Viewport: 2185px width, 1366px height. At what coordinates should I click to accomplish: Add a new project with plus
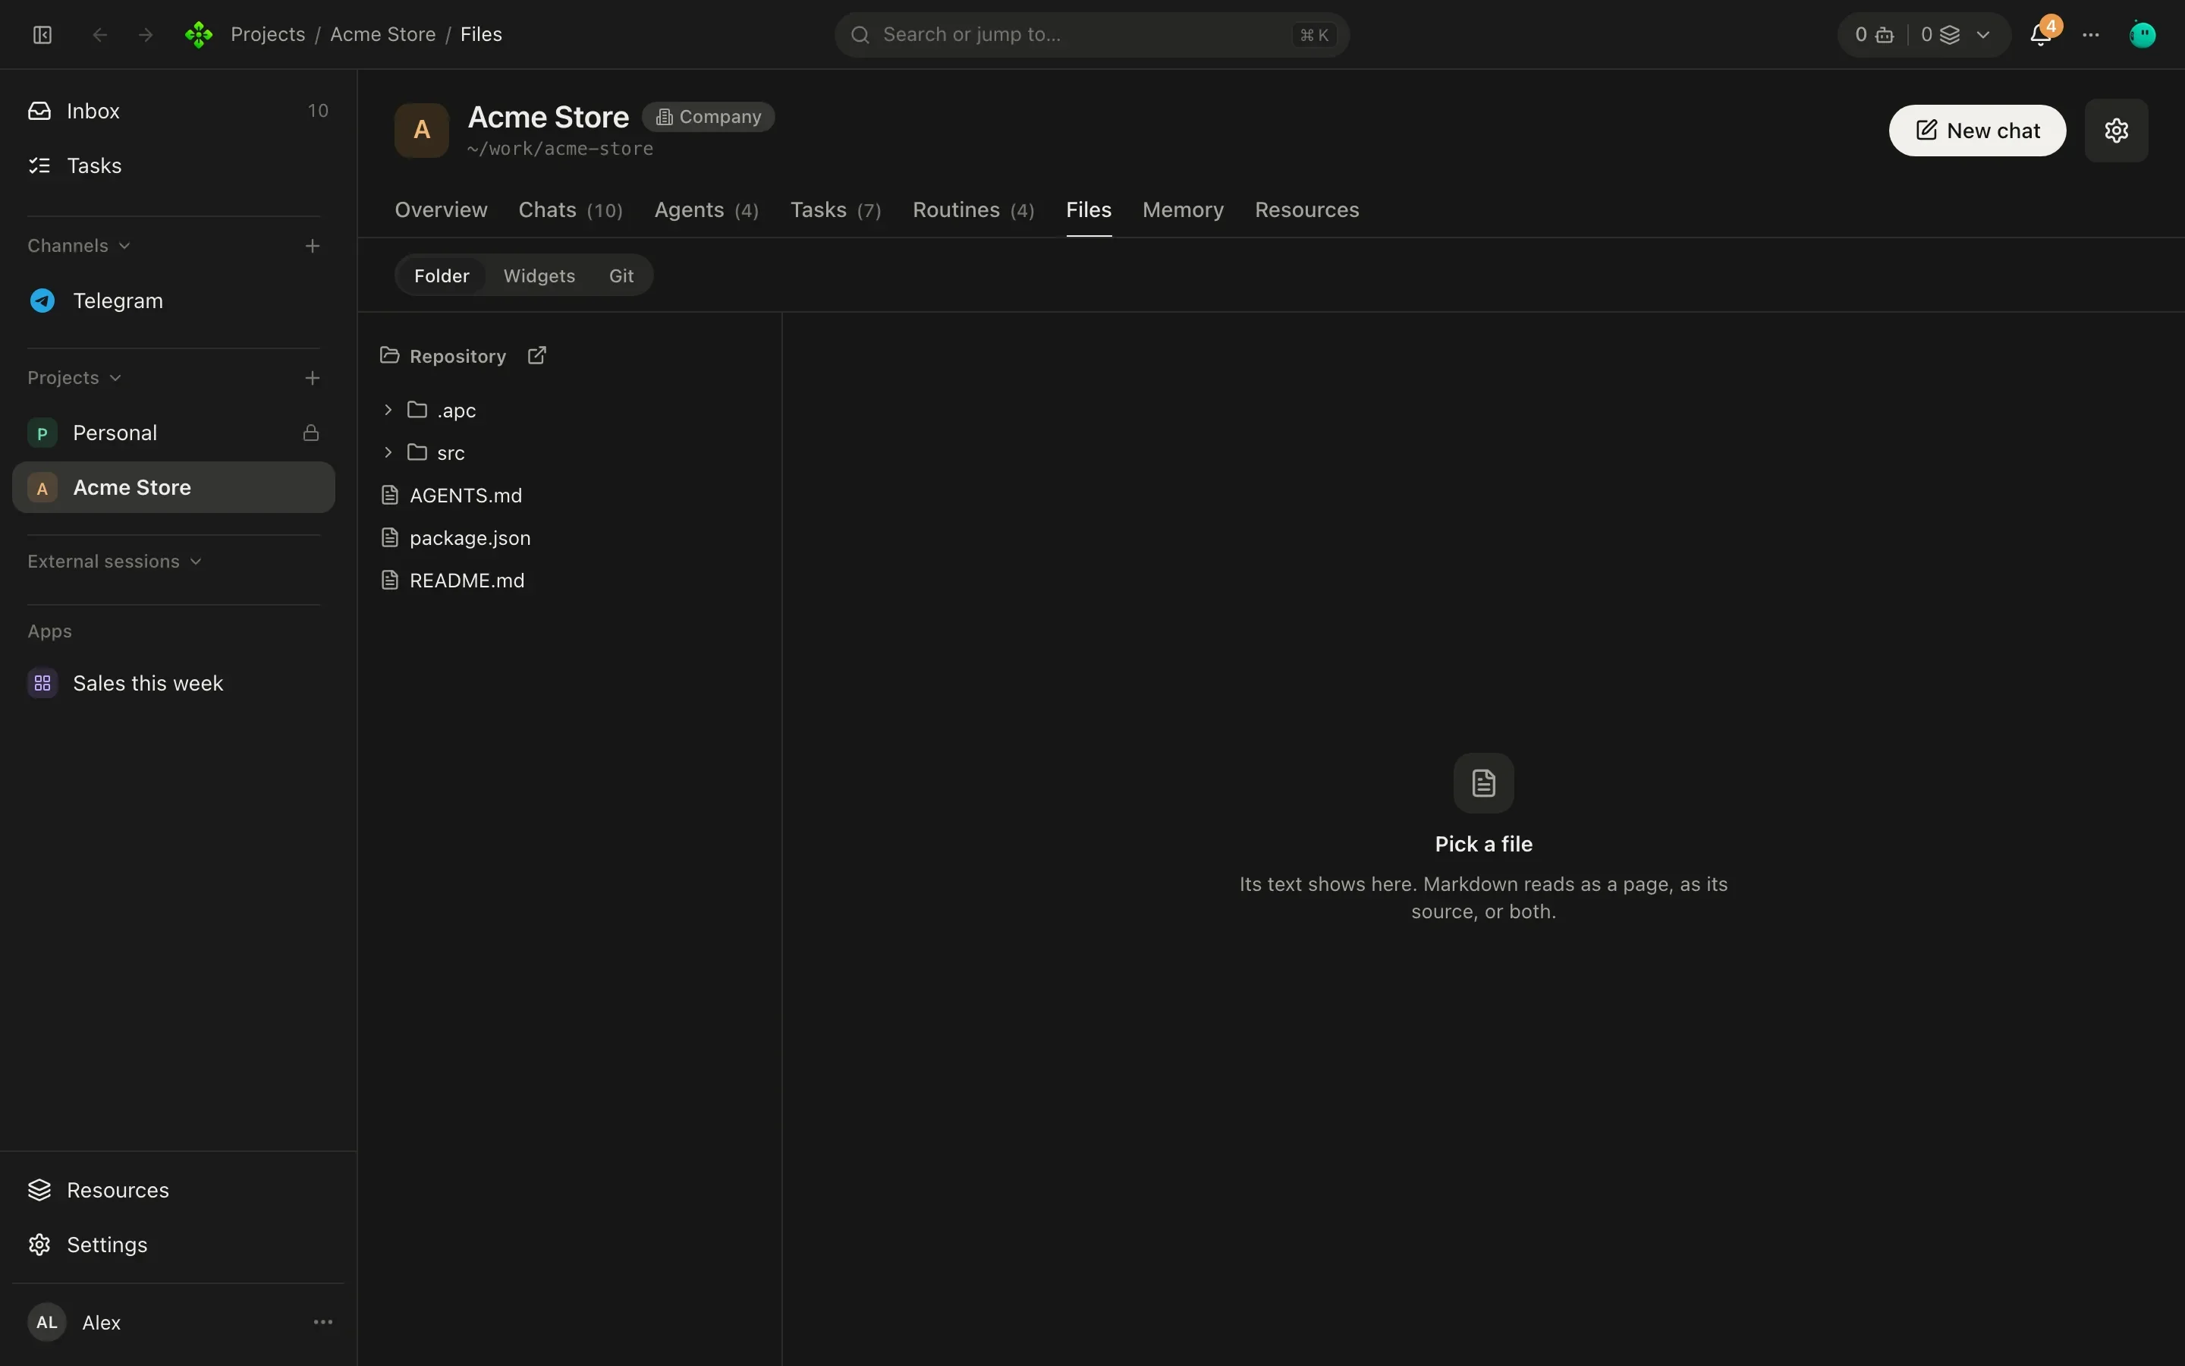click(313, 378)
